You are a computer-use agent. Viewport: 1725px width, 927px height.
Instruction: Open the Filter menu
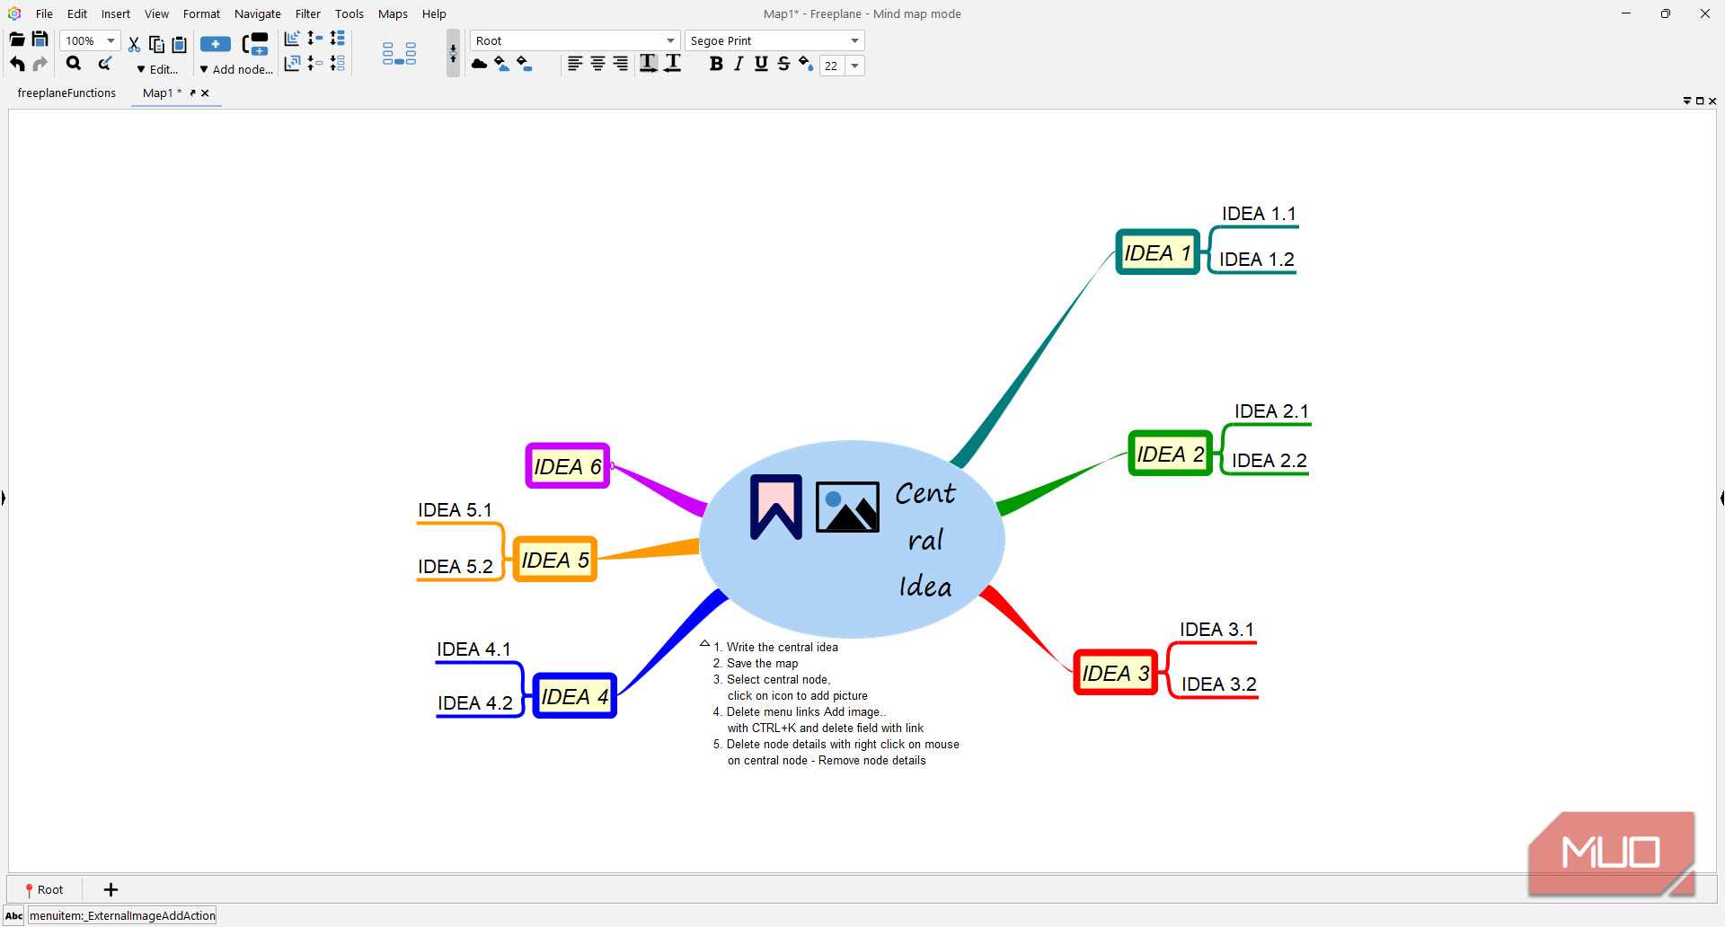(308, 13)
